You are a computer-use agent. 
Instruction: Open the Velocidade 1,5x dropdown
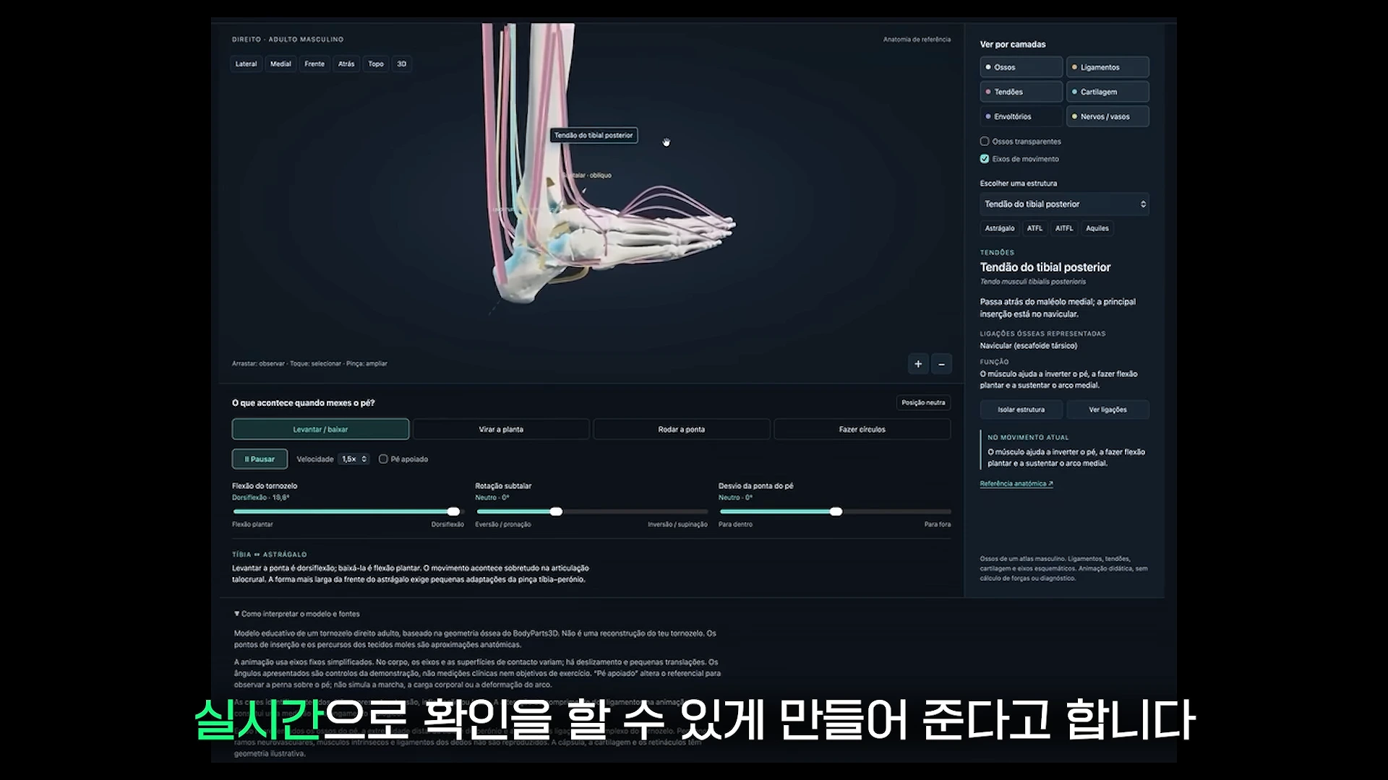click(x=354, y=459)
